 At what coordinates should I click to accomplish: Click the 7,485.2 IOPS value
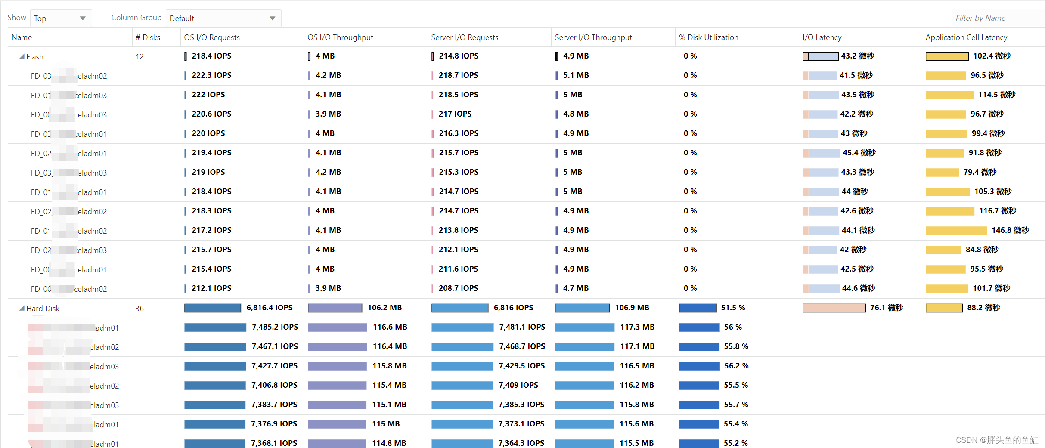(x=275, y=327)
